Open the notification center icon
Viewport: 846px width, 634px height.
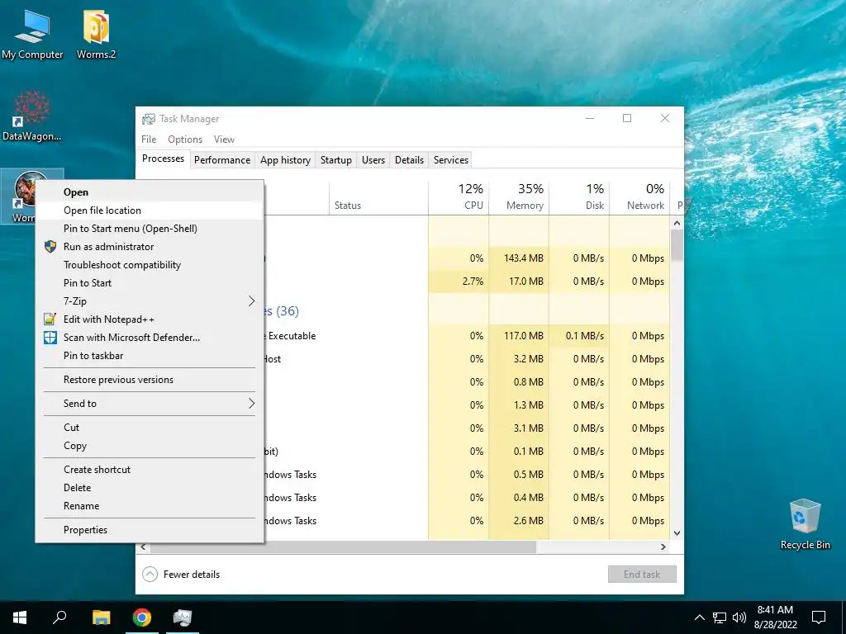click(819, 617)
